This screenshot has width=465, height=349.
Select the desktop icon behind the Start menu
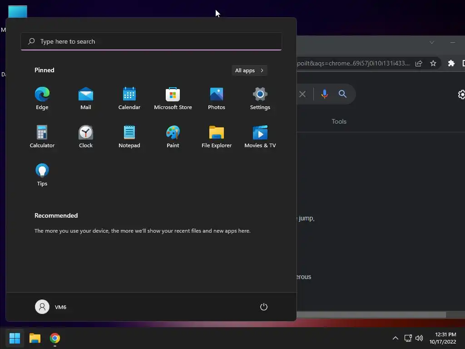[18, 11]
